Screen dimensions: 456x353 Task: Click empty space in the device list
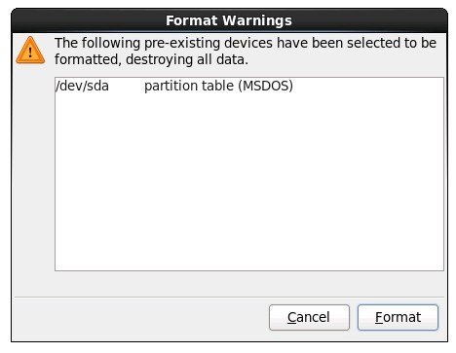249,182
